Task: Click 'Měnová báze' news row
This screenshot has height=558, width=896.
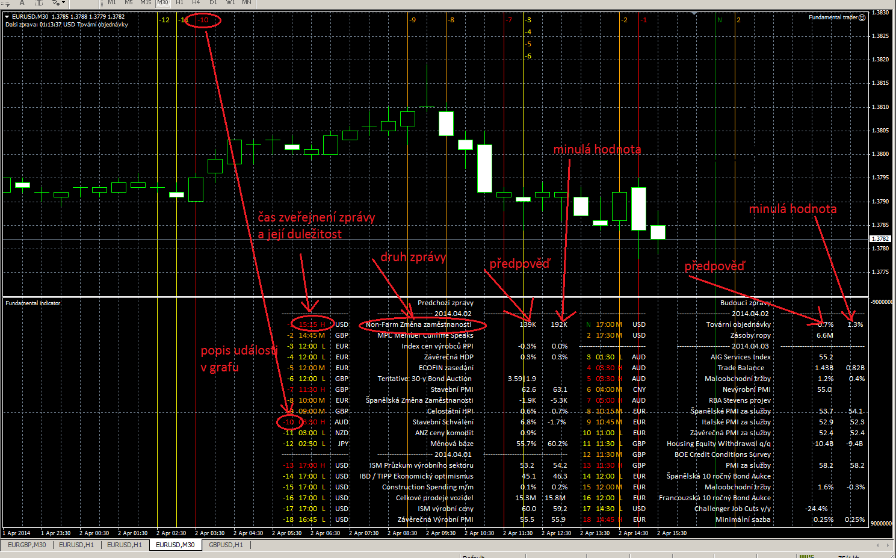Action: point(452,444)
